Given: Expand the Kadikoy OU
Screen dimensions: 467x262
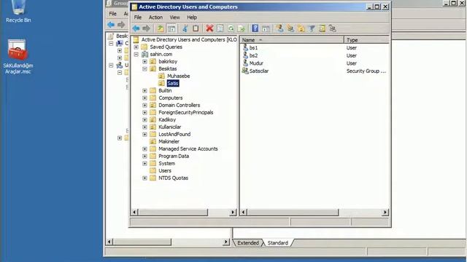Looking at the screenshot, I should pyautogui.click(x=144, y=119).
